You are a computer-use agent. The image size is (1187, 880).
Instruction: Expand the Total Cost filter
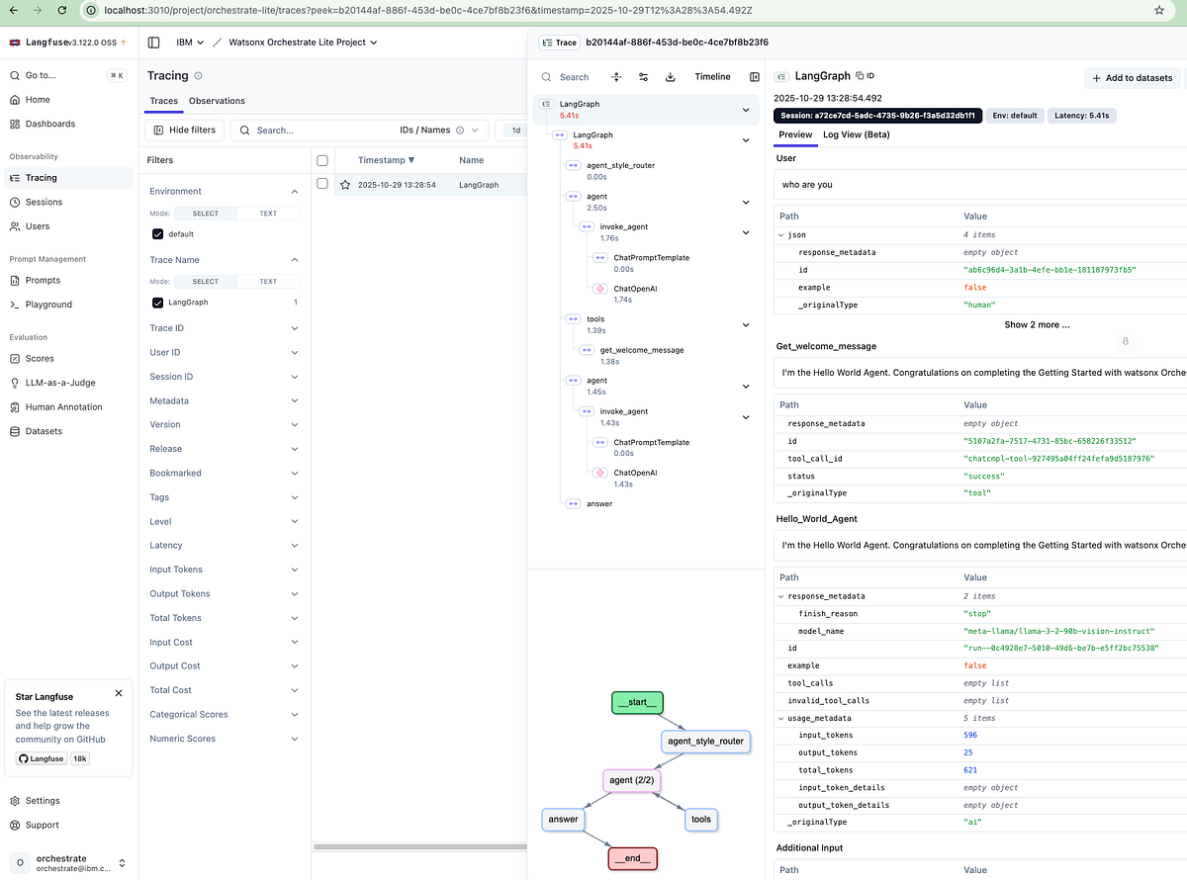[225, 690]
